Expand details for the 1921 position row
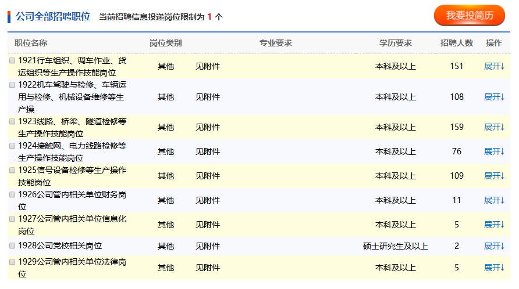 494,66
